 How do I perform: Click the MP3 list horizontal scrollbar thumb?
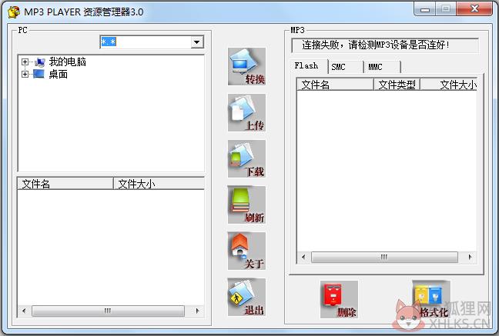coord(384,257)
